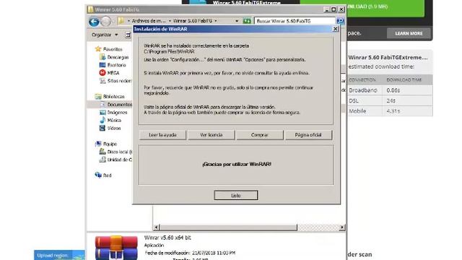Open Vídeos library
The image size is (462, 260).
coord(114,129)
